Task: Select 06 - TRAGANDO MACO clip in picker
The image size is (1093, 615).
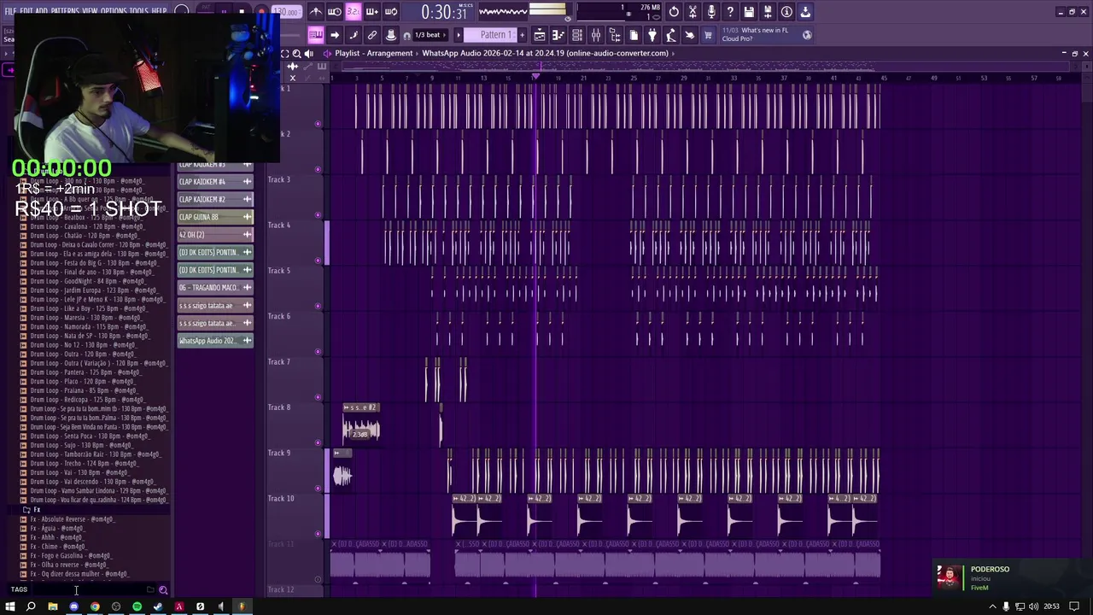Action: click(215, 288)
